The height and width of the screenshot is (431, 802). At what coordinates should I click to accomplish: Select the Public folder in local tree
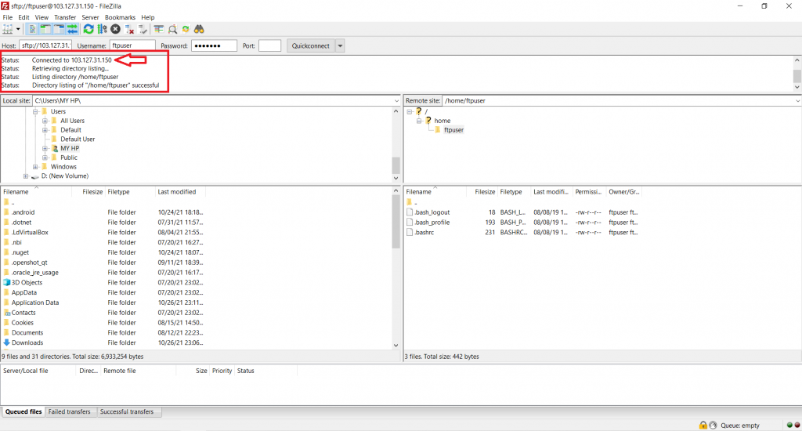point(69,158)
